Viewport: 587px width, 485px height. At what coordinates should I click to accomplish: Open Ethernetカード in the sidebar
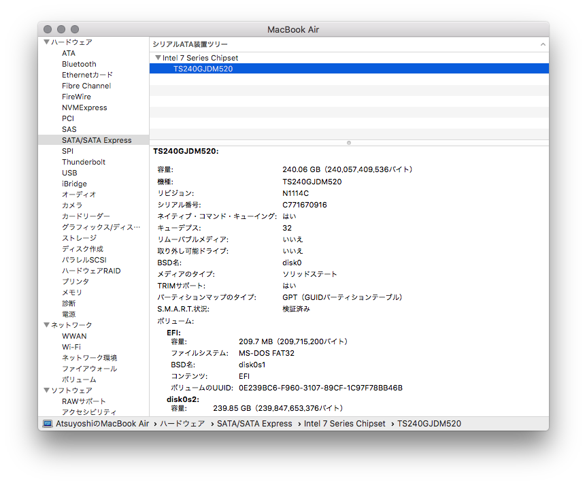point(87,75)
